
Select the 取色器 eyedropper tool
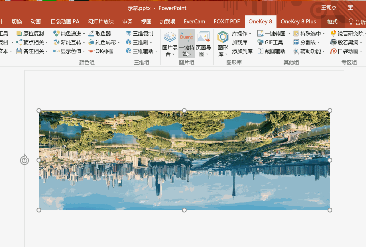tap(99, 34)
